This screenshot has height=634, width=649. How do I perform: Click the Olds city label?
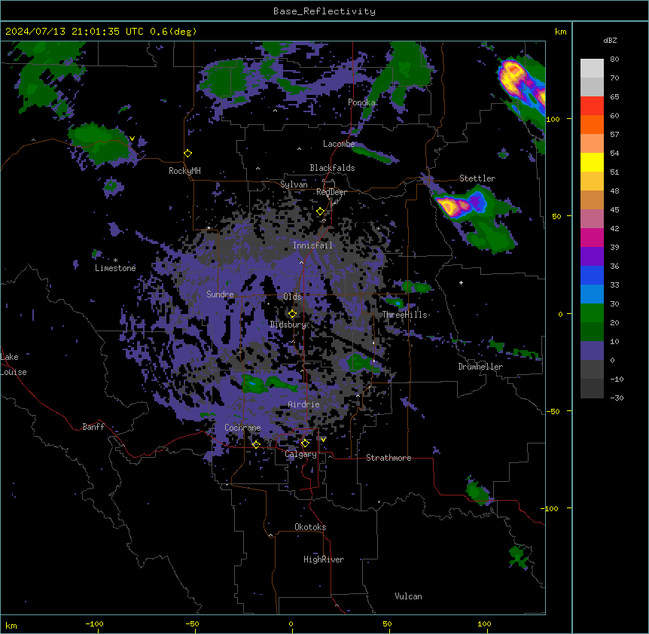(292, 297)
